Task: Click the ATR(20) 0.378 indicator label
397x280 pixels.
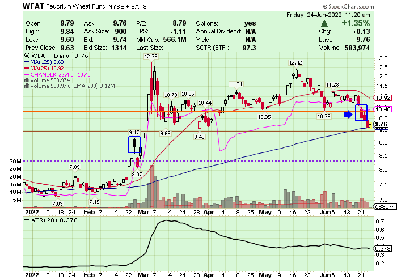Action: coord(47,220)
